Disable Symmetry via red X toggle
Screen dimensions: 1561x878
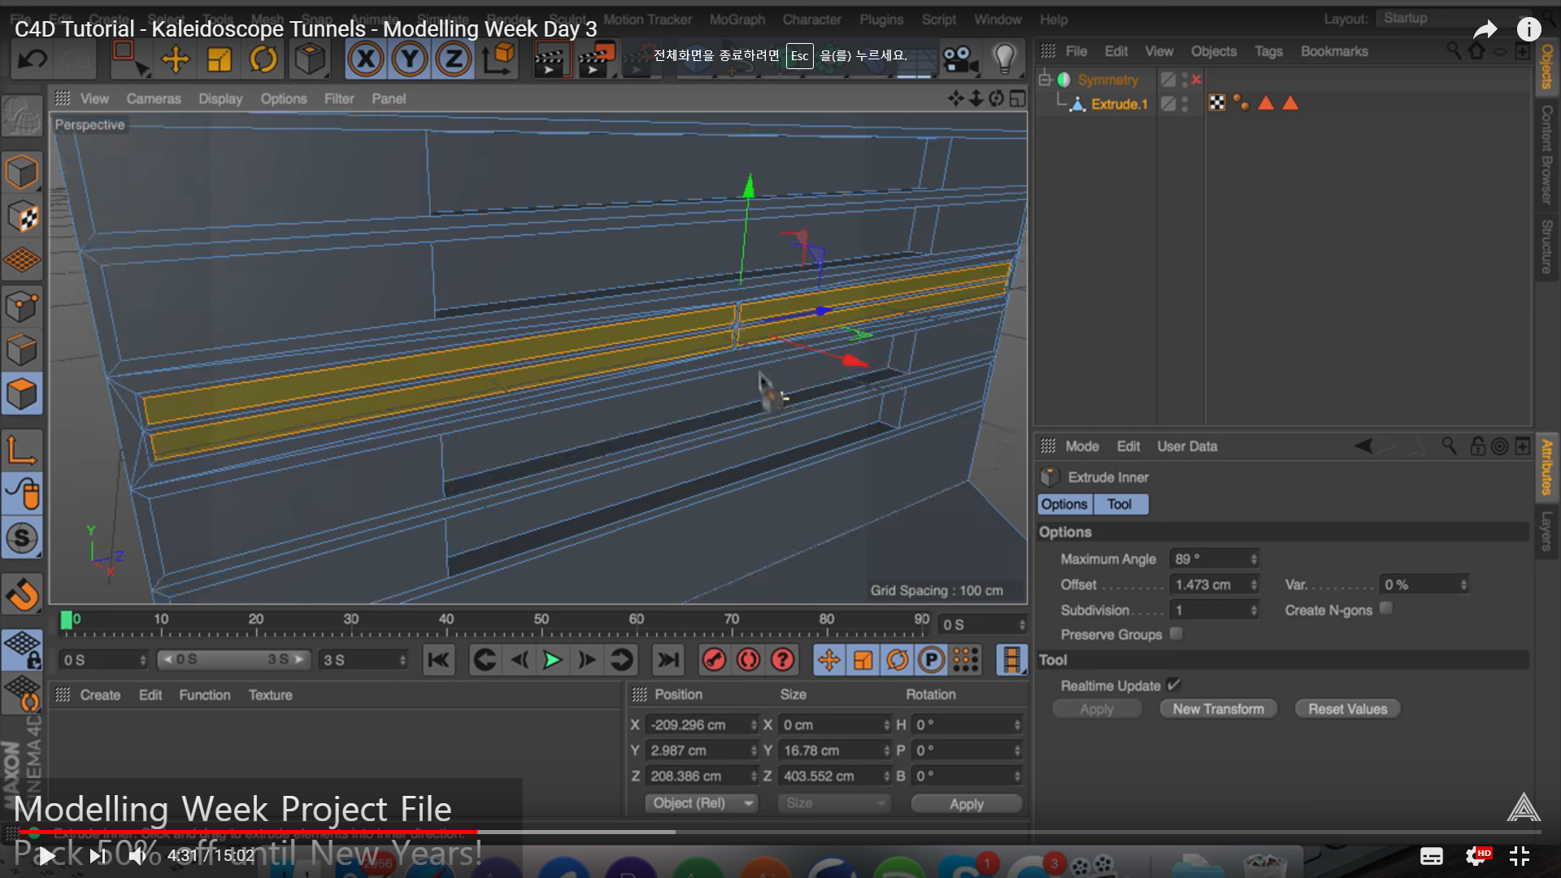(1197, 80)
